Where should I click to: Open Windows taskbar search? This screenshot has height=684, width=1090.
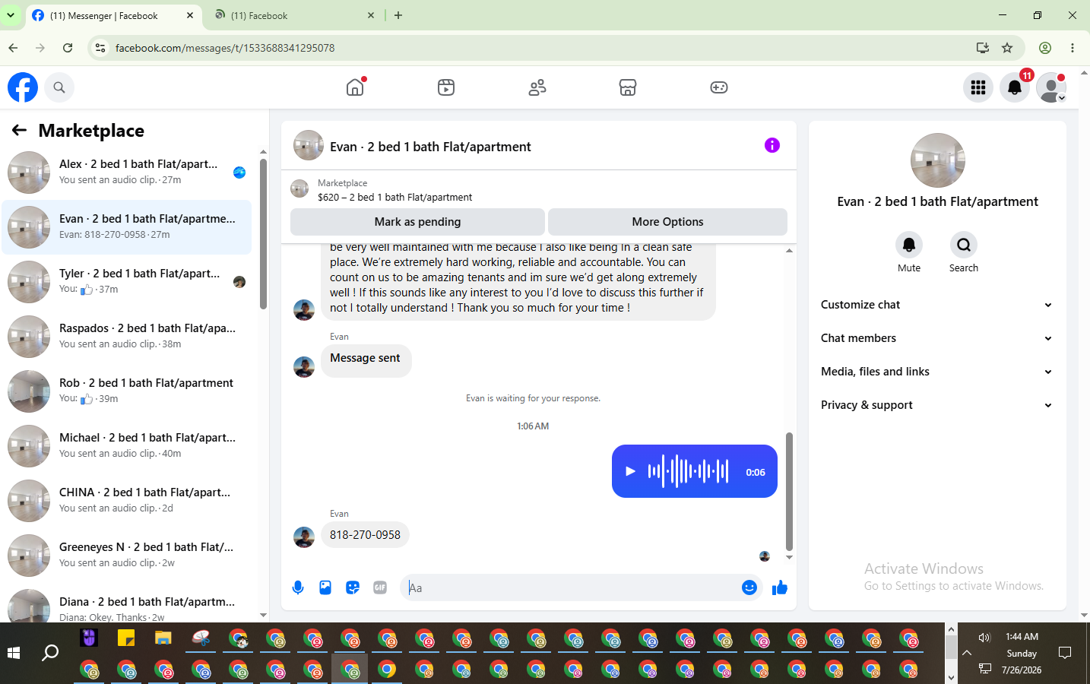(50, 653)
